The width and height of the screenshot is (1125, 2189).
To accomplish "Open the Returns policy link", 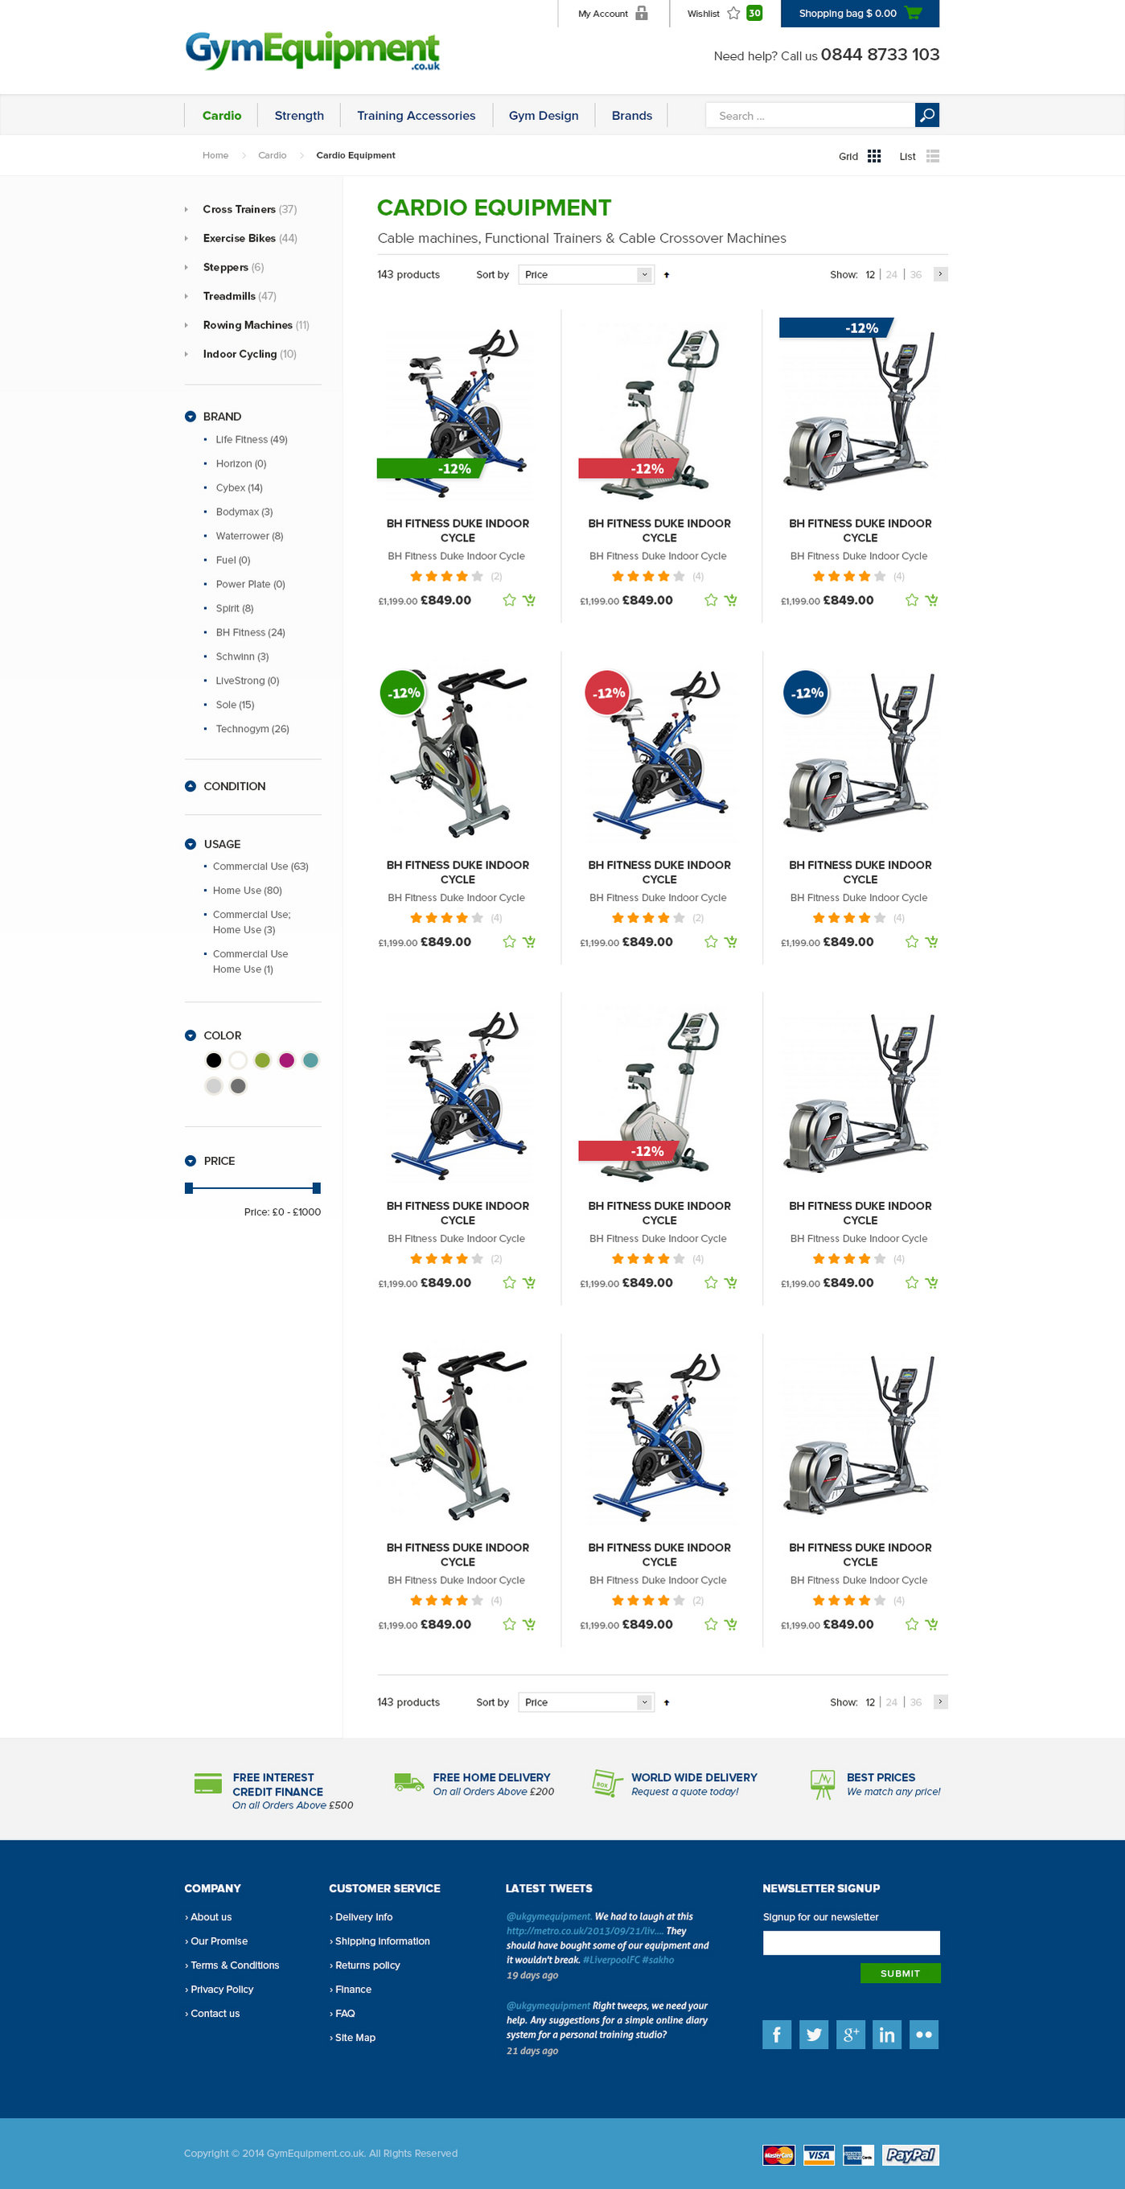I will pyautogui.click(x=367, y=1965).
